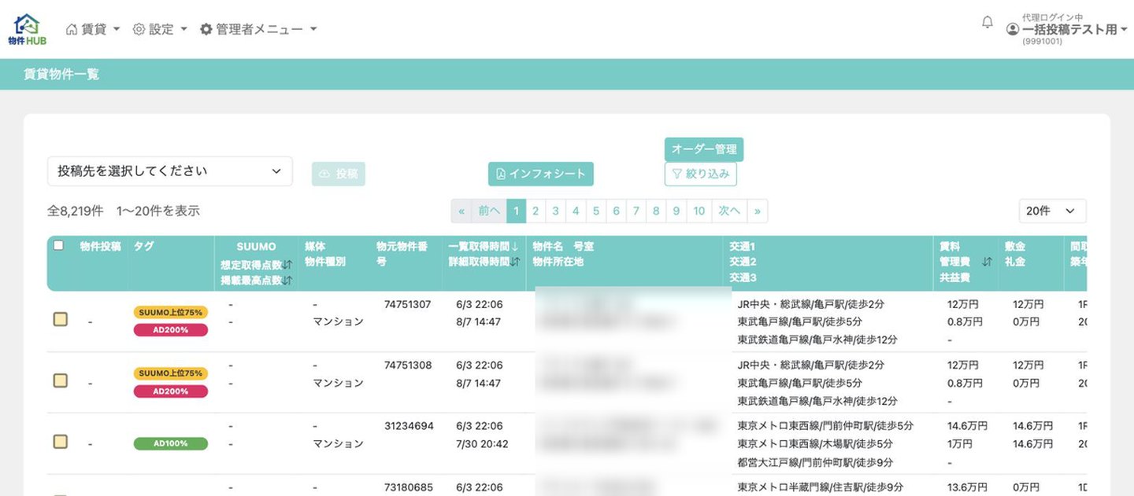Click the 絞り込み filter button
1134x496 pixels.
(x=701, y=174)
